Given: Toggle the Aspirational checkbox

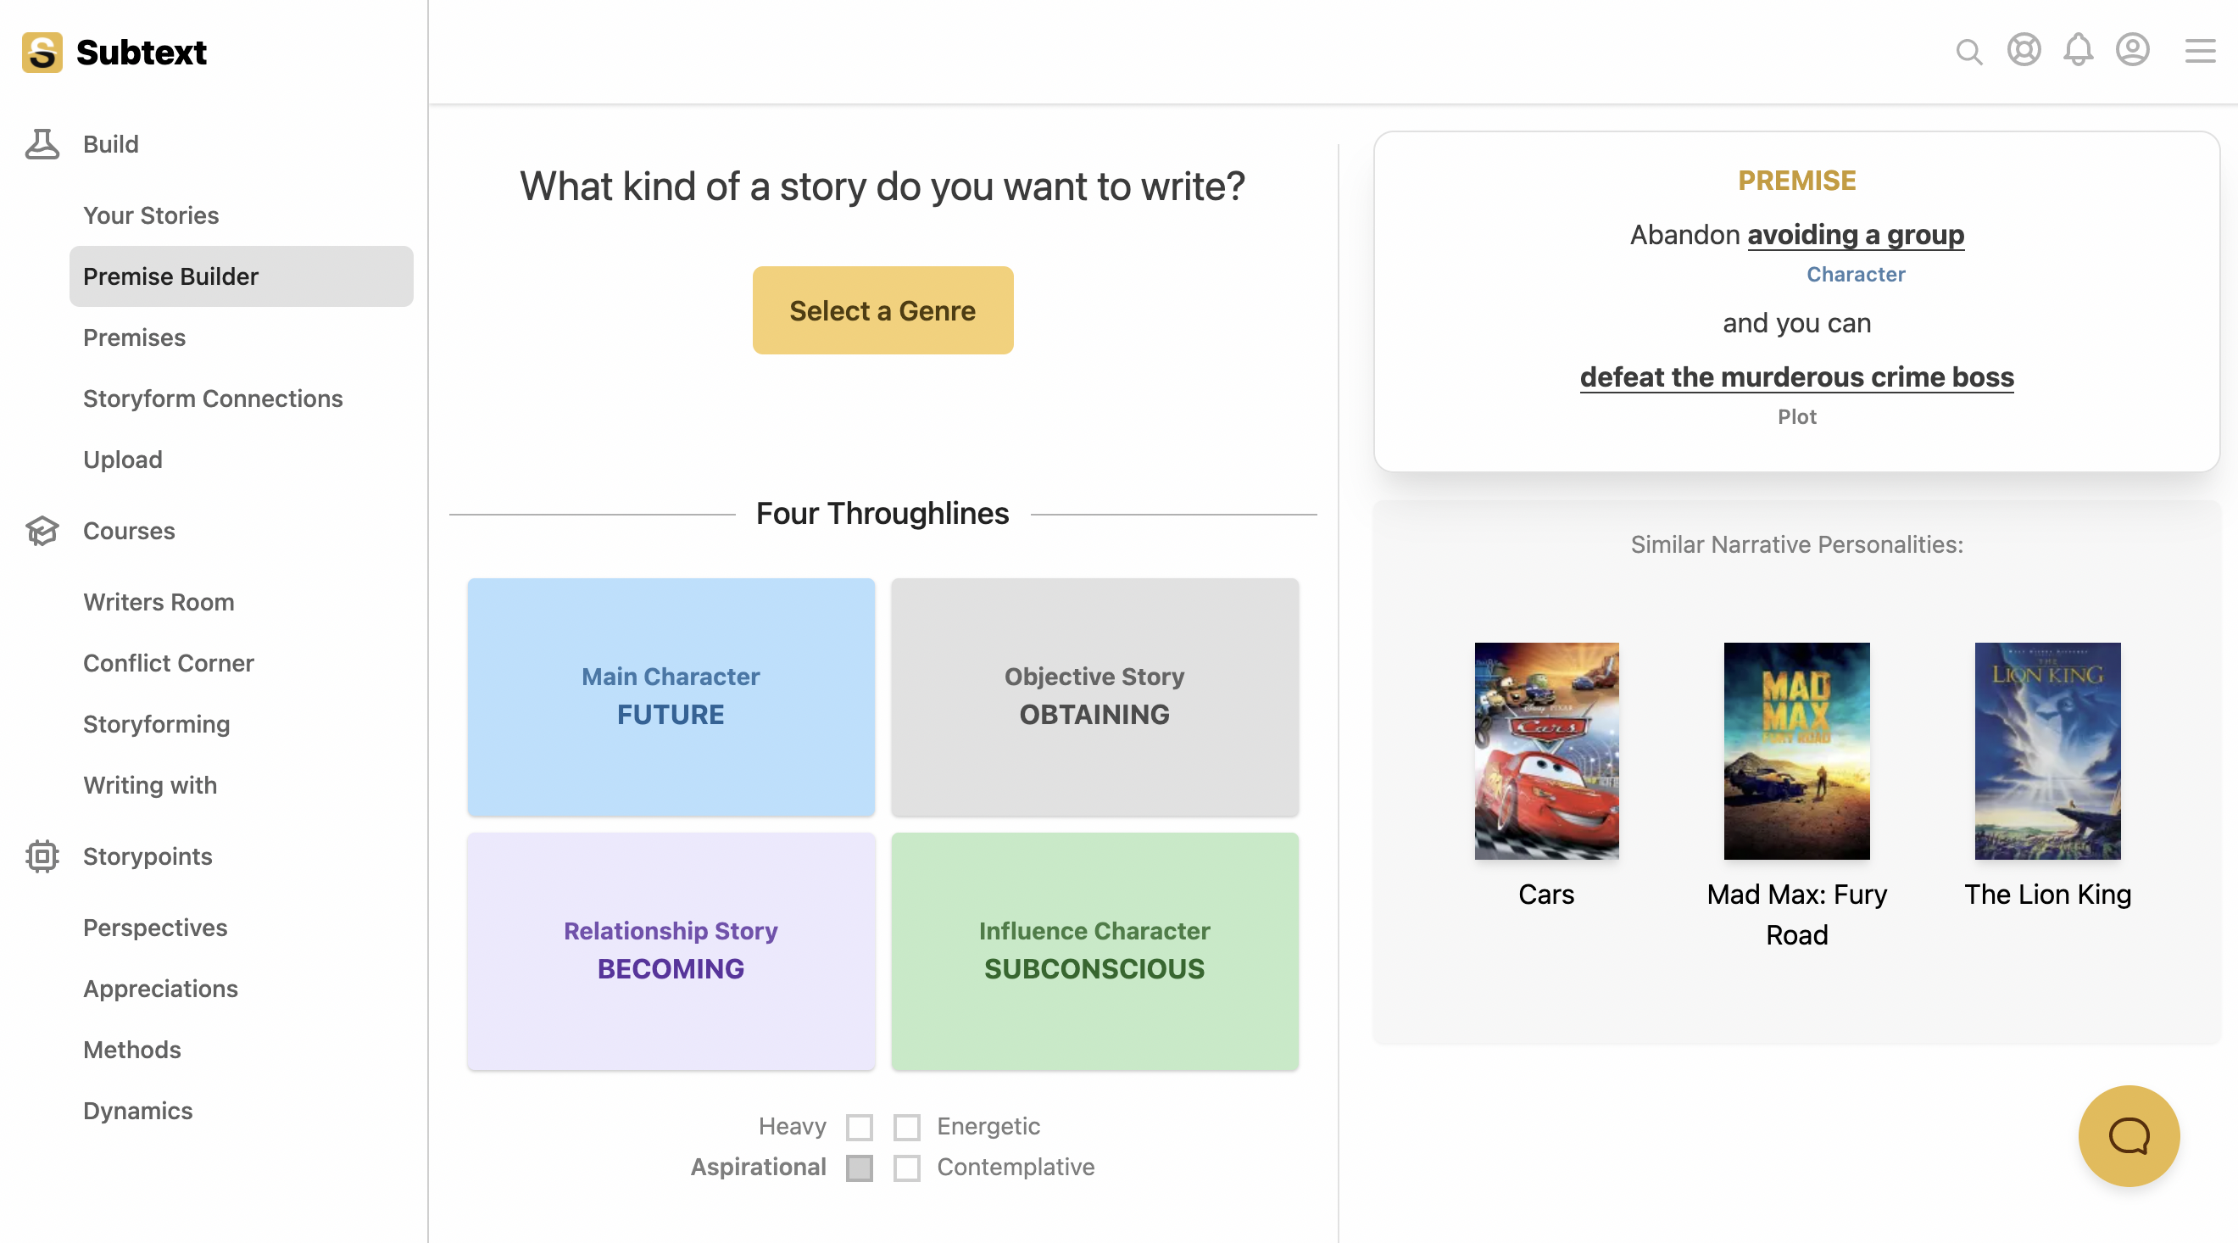Looking at the screenshot, I should pyautogui.click(x=860, y=1168).
